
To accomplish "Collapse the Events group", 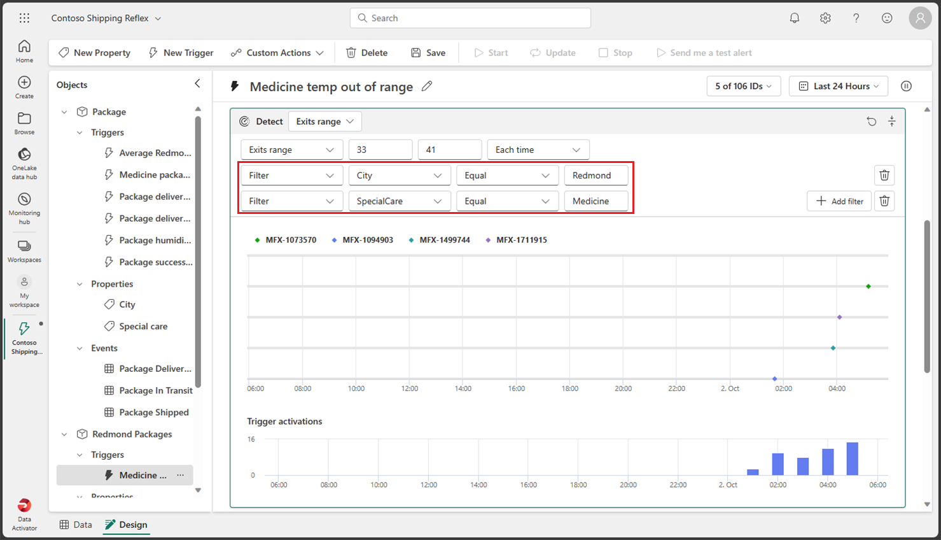I will tap(80, 348).
